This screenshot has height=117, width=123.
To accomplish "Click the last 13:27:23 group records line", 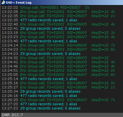I will 41,108.
